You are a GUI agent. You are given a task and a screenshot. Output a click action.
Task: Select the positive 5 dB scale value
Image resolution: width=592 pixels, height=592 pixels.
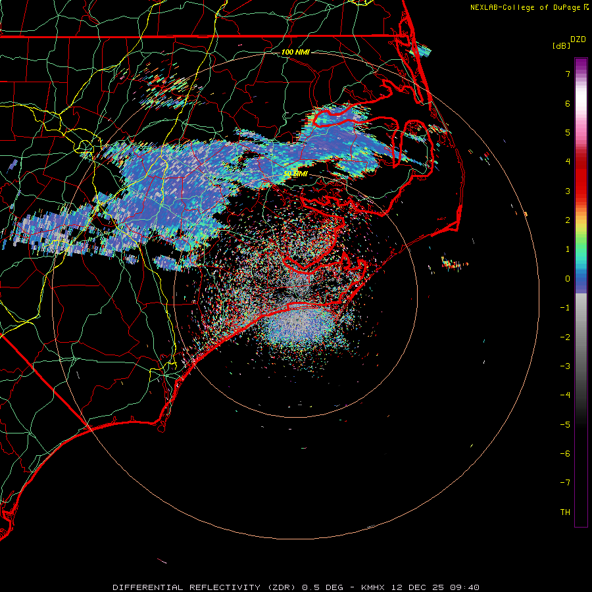coord(568,132)
